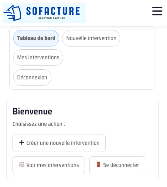Click the Choisissez une action text
Image resolution: width=167 pixels, height=187 pixels.
point(39,124)
